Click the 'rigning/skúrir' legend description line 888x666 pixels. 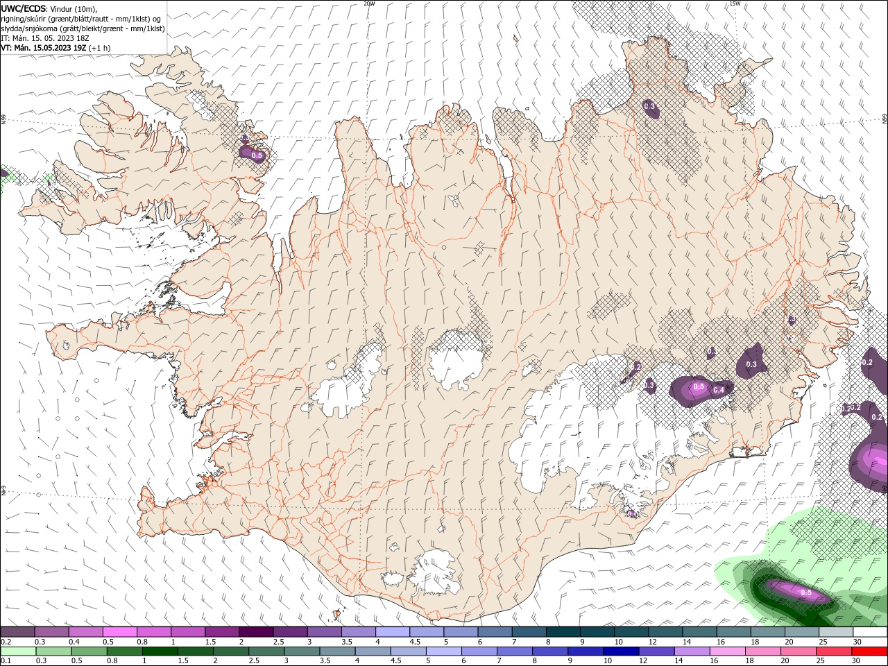81,19
